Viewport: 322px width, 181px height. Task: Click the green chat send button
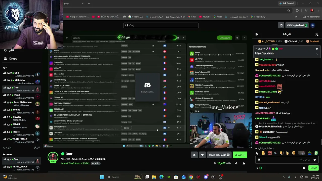pos(313,168)
